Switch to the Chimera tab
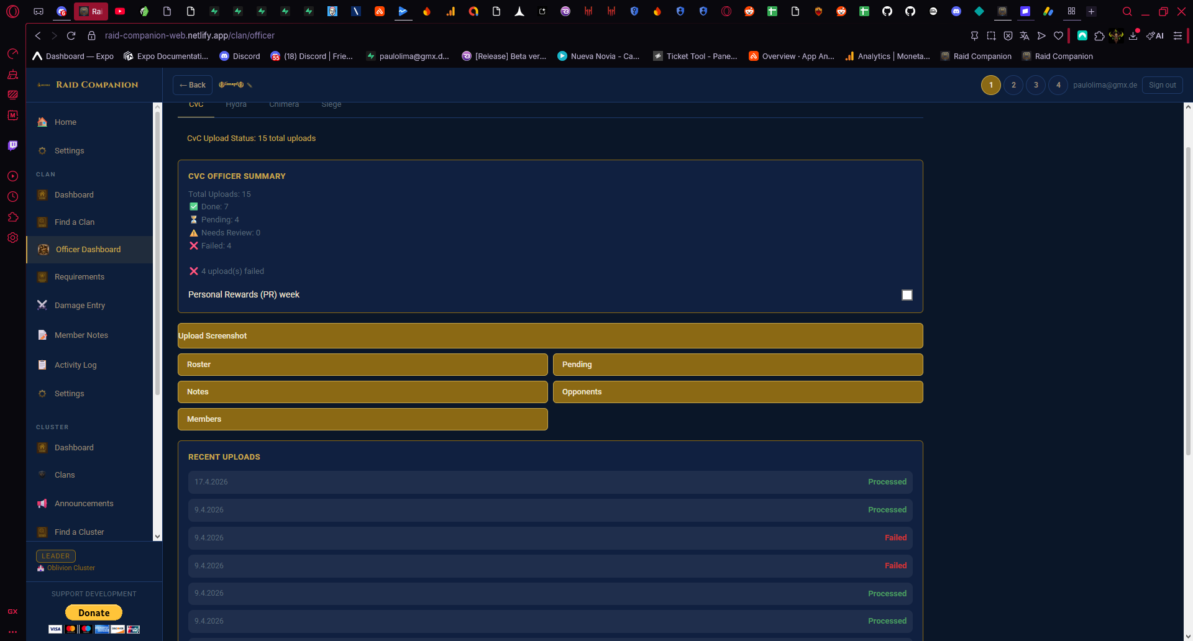The width and height of the screenshot is (1193, 641). click(284, 106)
